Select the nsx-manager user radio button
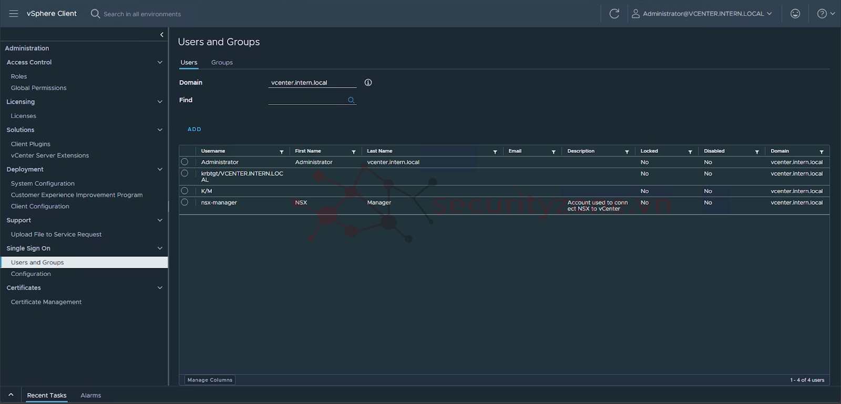Image resolution: width=841 pixels, height=404 pixels. 184,203
